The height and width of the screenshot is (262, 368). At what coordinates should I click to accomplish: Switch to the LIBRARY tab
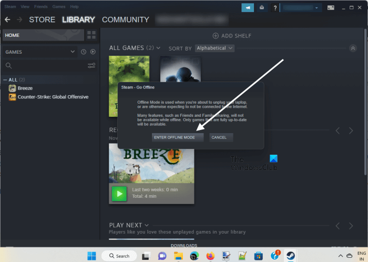pyautogui.click(x=78, y=19)
